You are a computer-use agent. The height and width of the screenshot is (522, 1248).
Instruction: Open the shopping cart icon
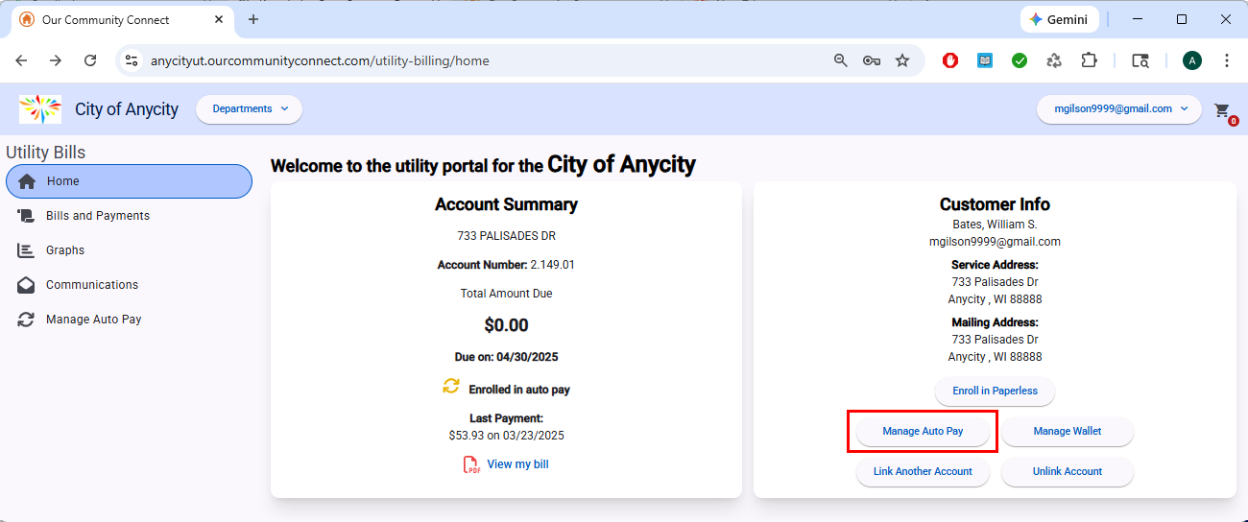pyautogui.click(x=1222, y=110)
